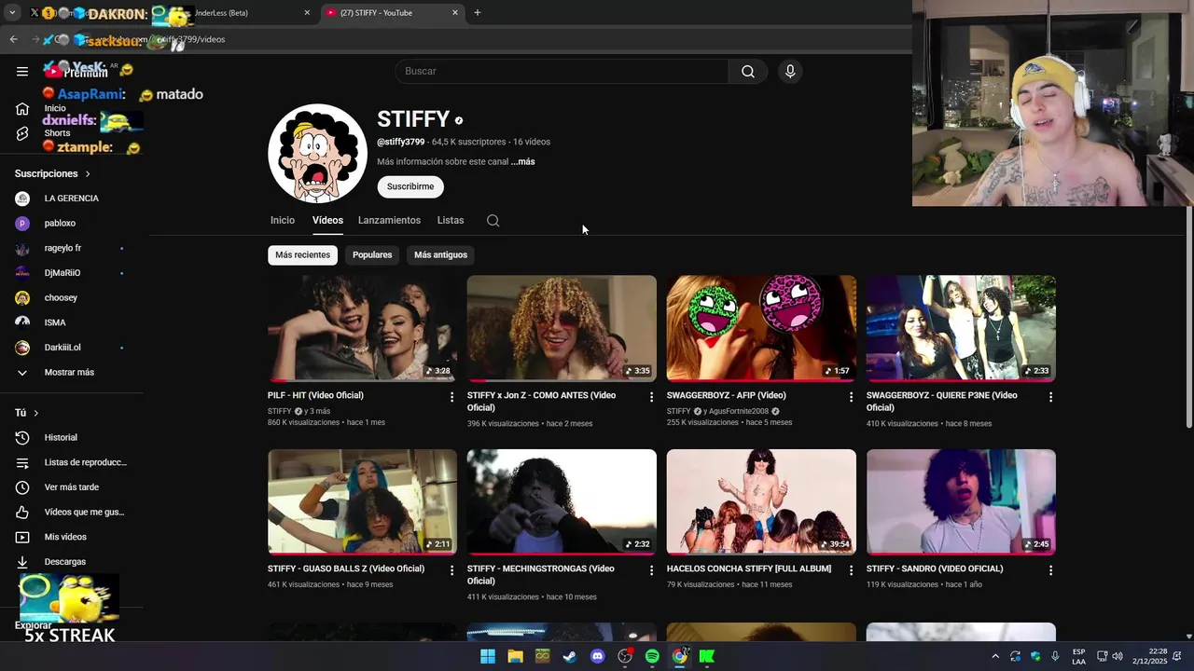Switch to the Videos channel tab
This screenshot has height=671, width=1194.
tap(327, 221)
